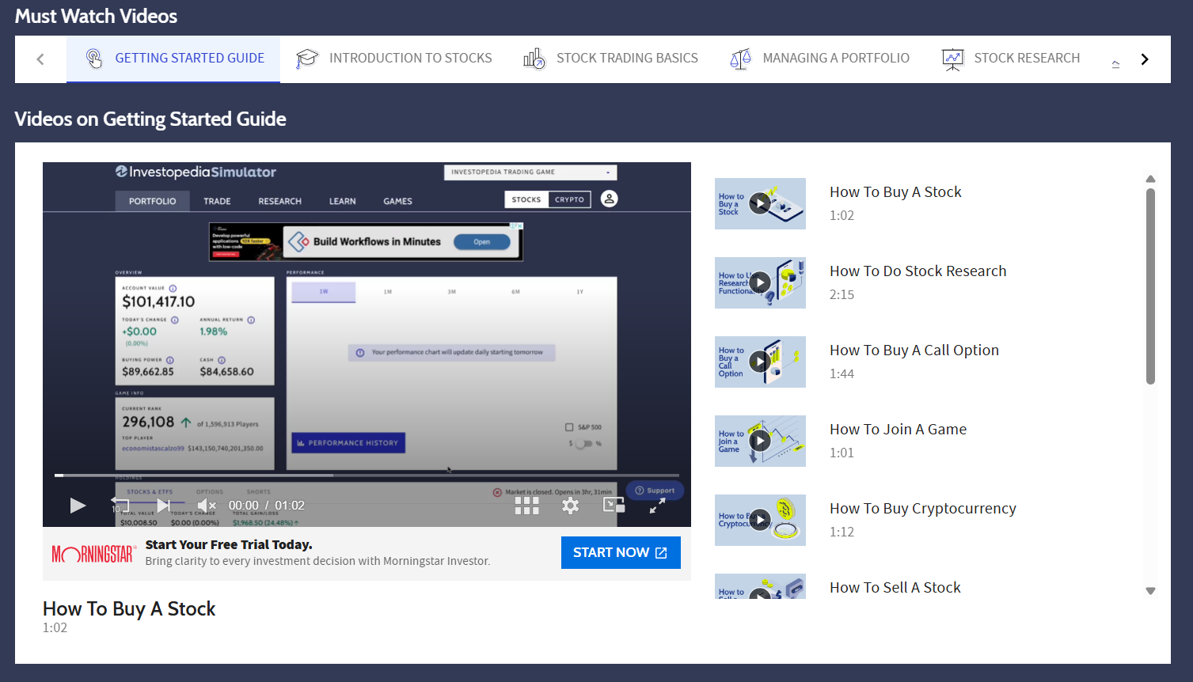Click the Morningstar logo in the ad
1193x682 pixels.
click(93, 554)
